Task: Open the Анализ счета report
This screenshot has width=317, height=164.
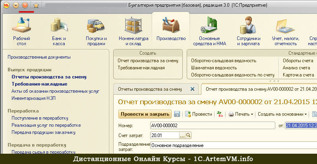Action: pyautogui.click(x=296, y=68)
